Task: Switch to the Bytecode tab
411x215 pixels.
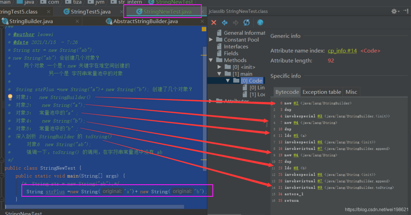Action: pyautogui.click(x=287, y=92)
